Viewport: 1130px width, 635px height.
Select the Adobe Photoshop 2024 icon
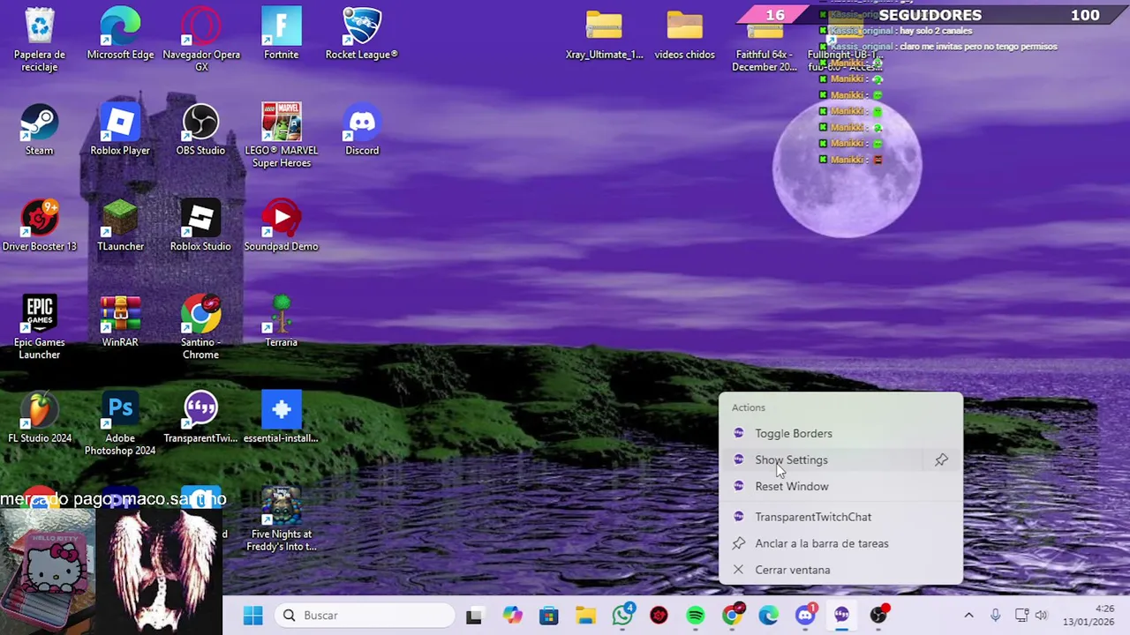(120, 423)
